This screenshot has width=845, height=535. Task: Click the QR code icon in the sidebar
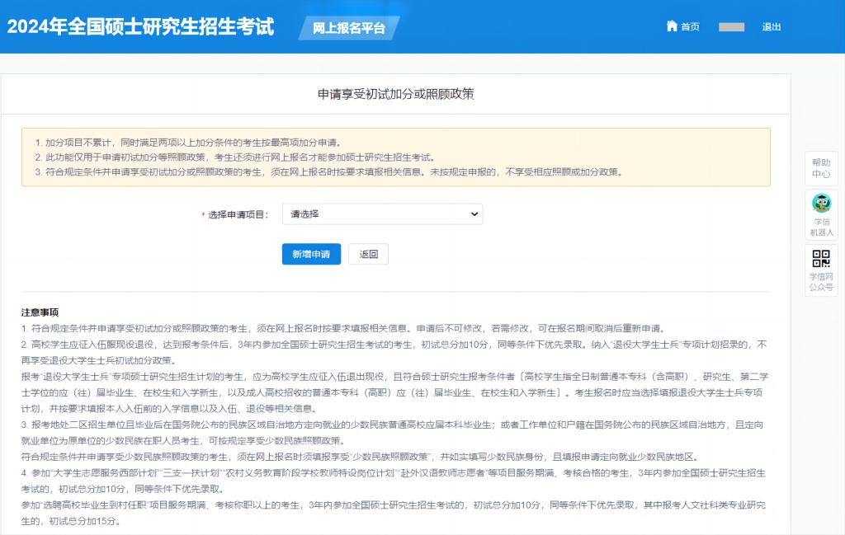[x=821, y=258]
